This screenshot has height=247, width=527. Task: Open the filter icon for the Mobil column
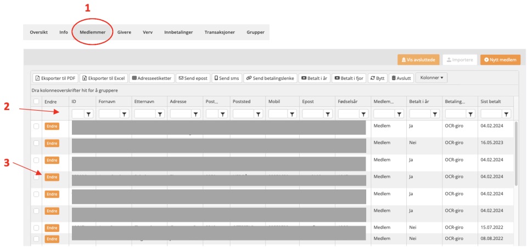click(x=293, y=114)
